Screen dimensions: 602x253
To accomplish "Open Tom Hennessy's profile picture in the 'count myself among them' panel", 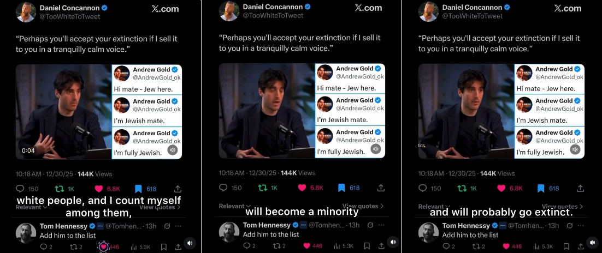I will click(x=26, y=232).
